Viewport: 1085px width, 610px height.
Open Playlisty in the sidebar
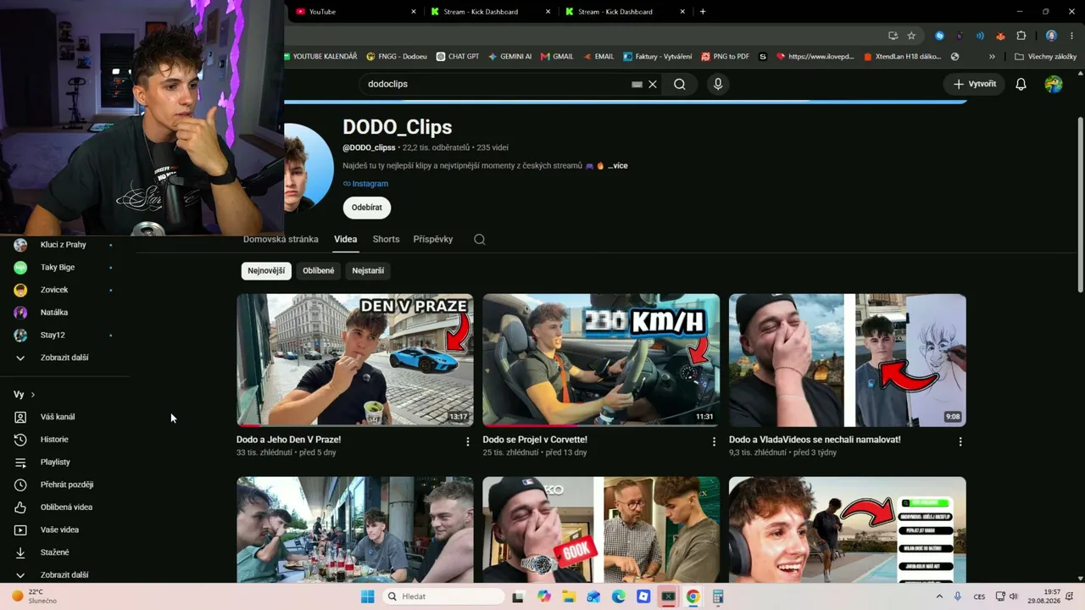point(55,462)
